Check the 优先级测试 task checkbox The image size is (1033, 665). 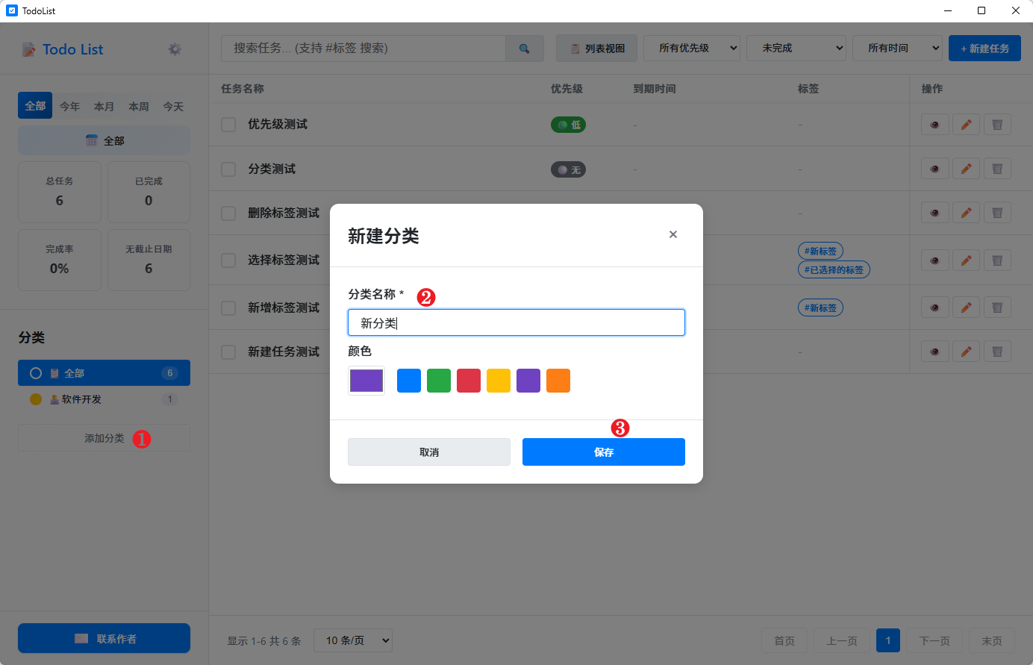tap(228, 125)
